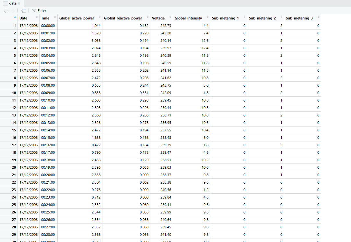Click the Voltage value 241.14
This screenshot has width=351, height=242.
point(166,70)
